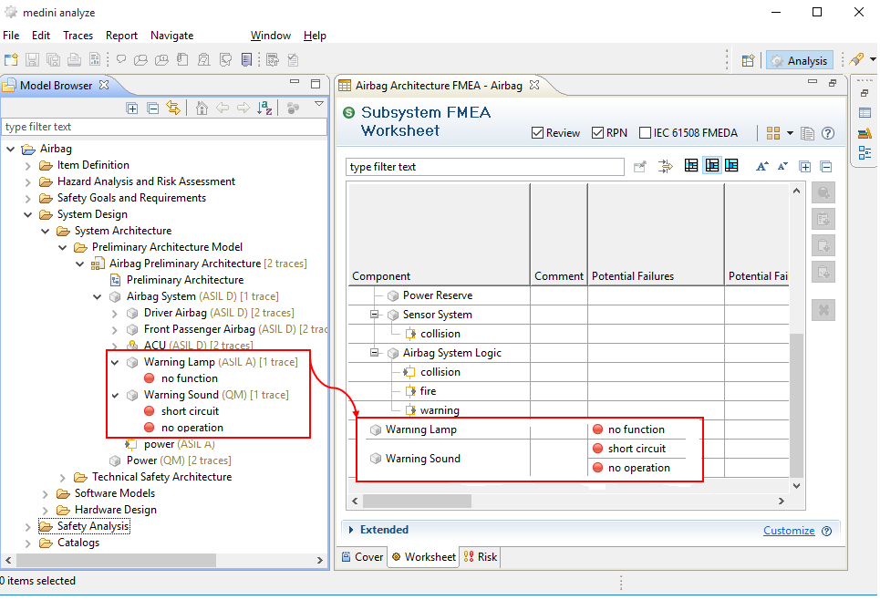Switch to the Analysis perspective

[798, 60]
